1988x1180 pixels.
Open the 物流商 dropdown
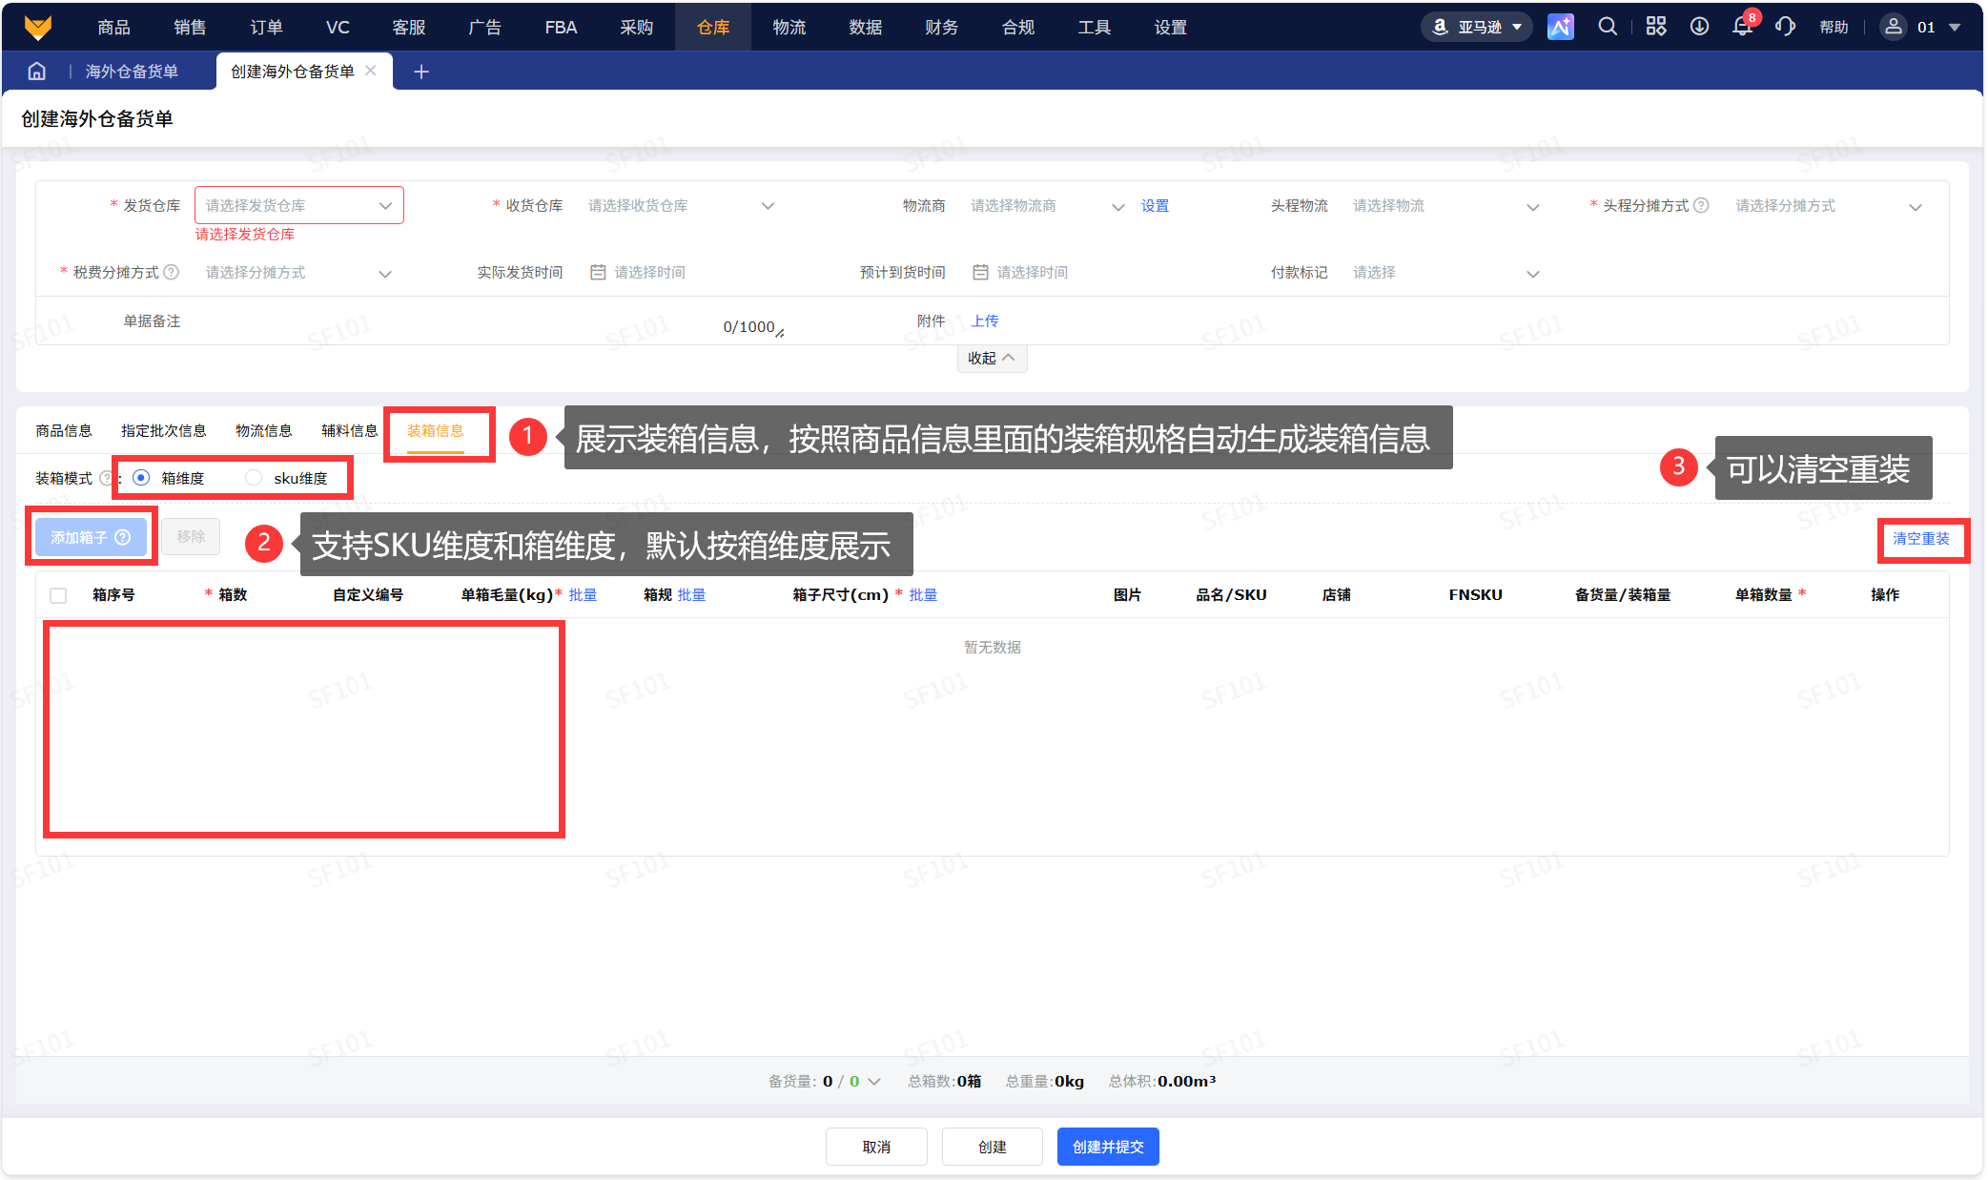click(x=1046, y=205)
